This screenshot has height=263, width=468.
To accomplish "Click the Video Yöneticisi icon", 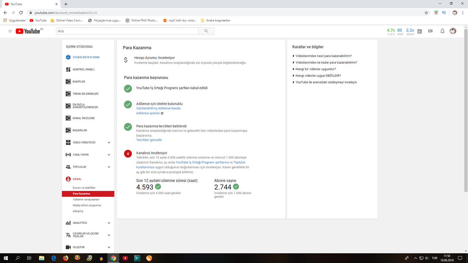I will coord(68,143).
